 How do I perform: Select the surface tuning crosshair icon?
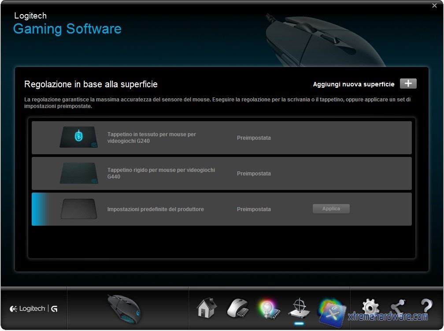(299, 308)
